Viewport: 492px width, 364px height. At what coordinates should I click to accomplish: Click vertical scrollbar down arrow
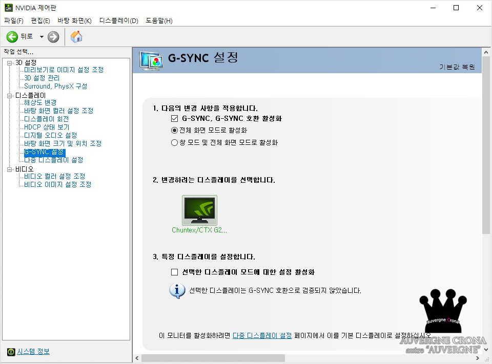(486, 350)
